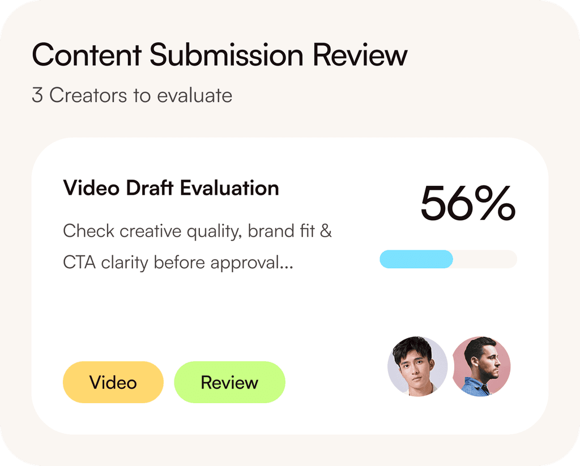The height and width of the screenshot is (466, 580).
Task: Click the yellow Video tag
Action: [113, 382]
